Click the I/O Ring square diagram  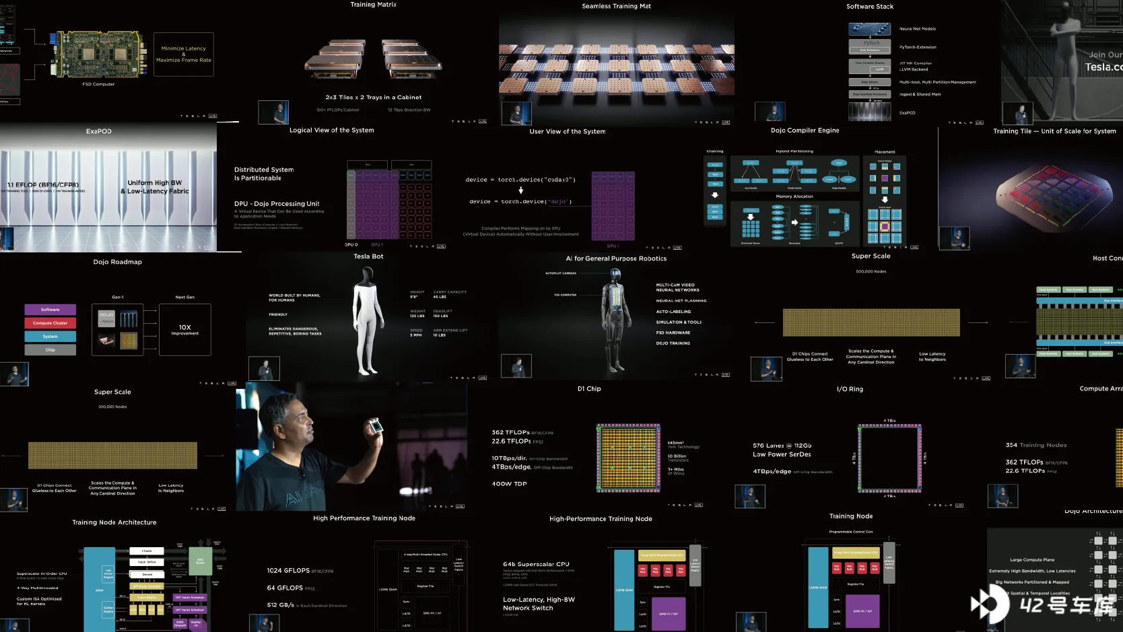[889, 458]
